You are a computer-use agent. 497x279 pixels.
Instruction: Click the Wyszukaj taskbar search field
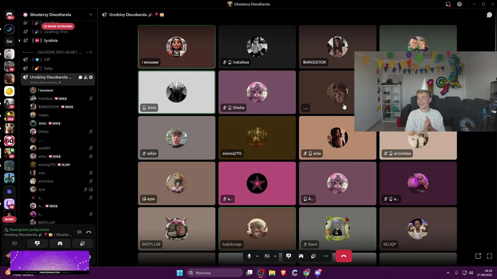click(215, 273)
